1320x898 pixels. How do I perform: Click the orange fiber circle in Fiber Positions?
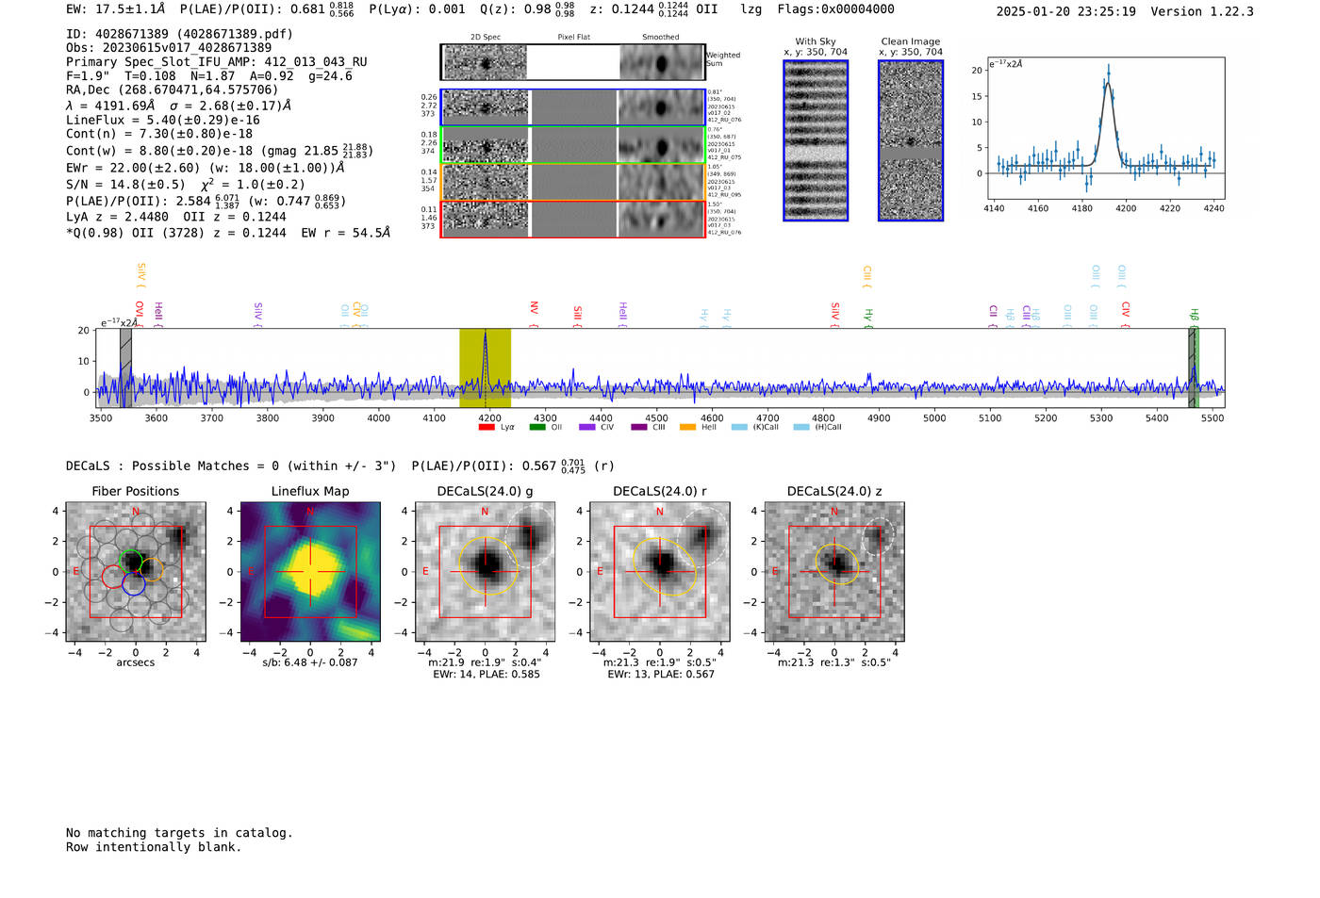153,569
